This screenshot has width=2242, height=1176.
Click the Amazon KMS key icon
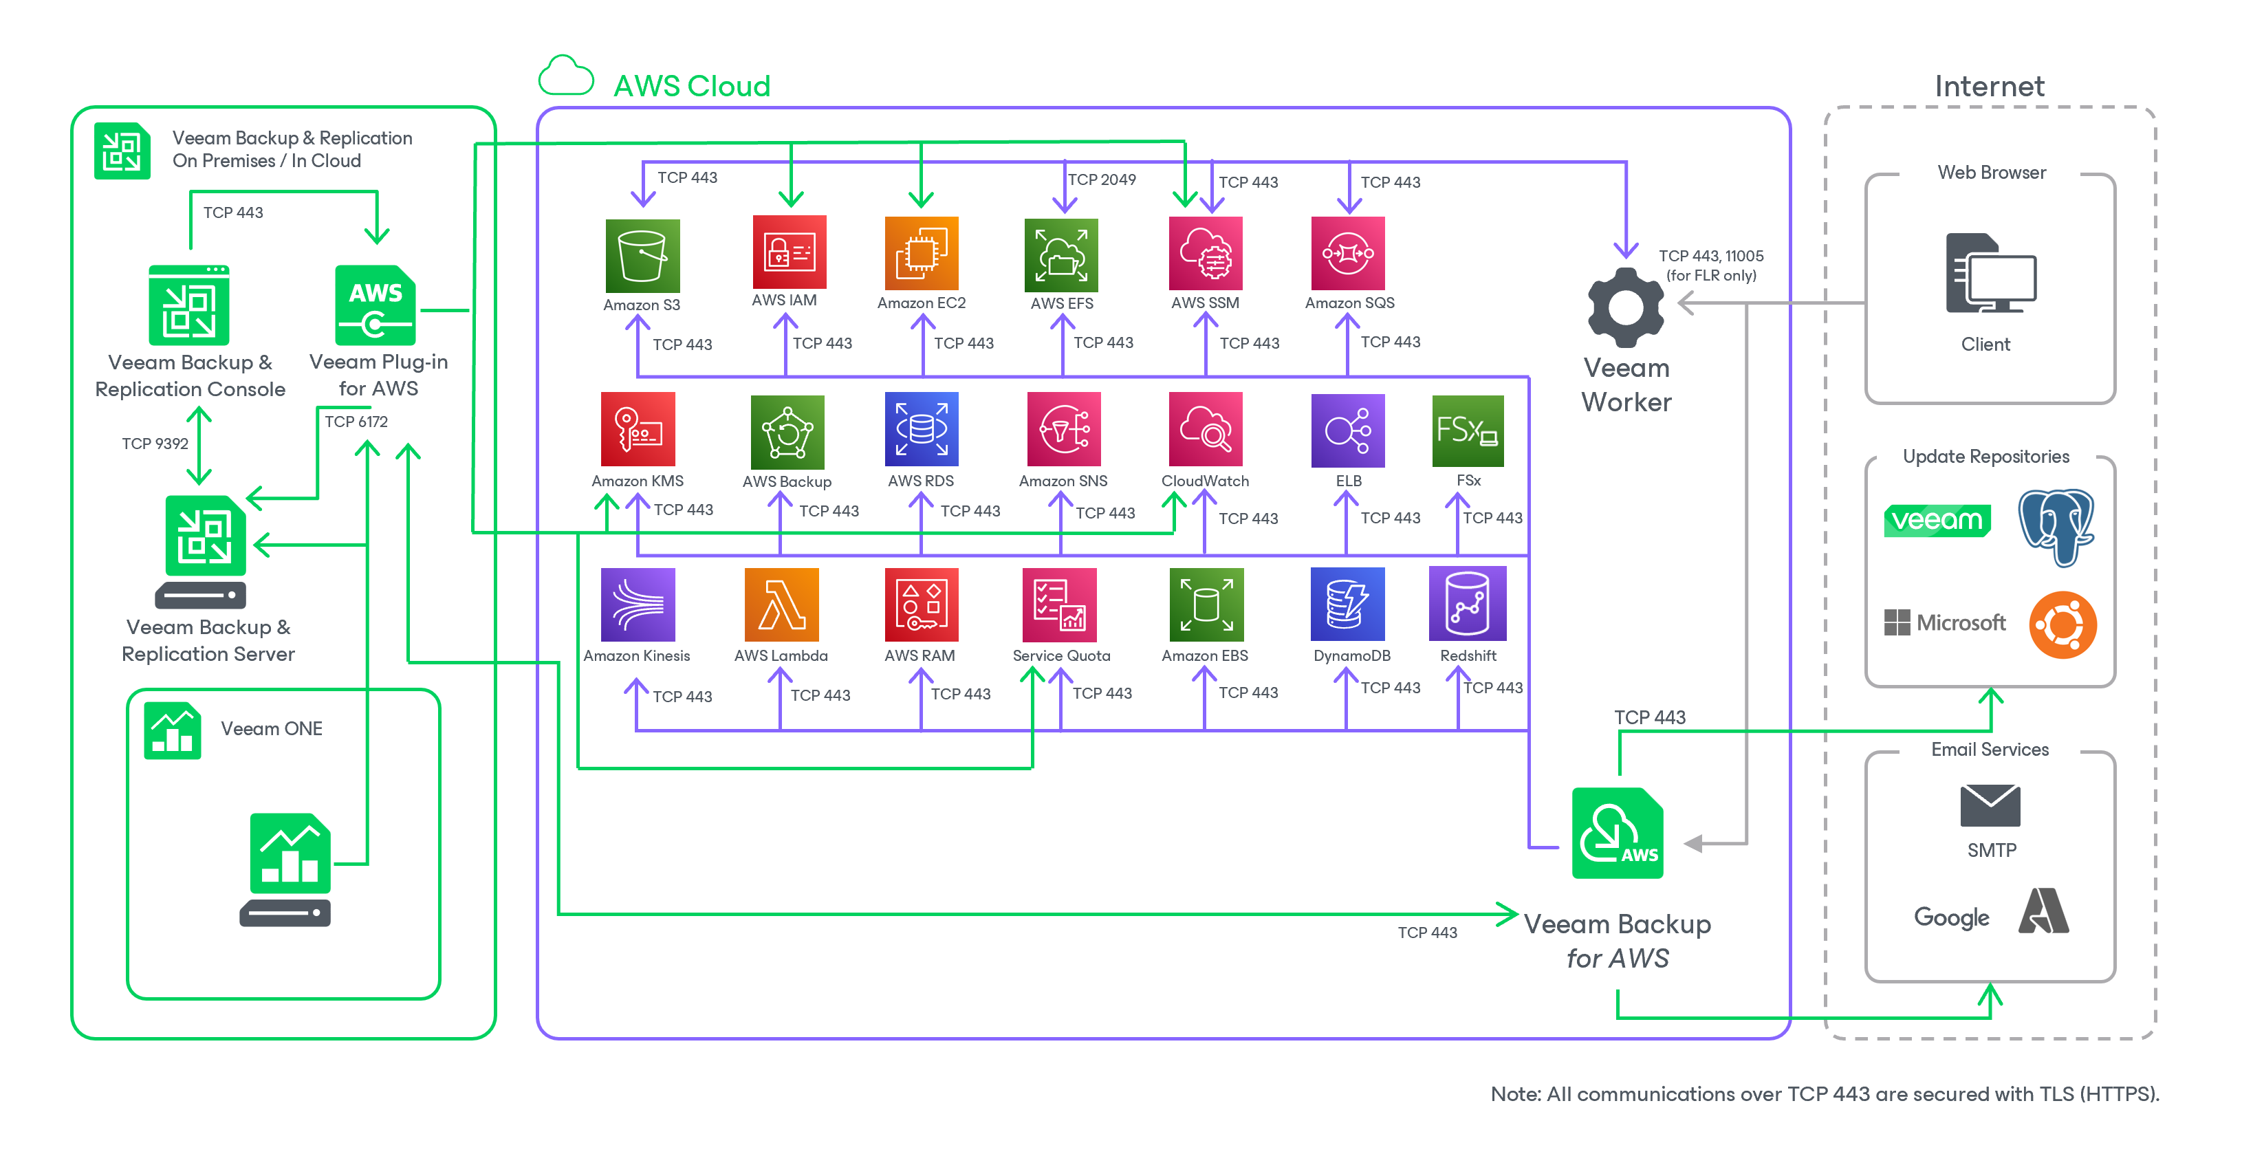[638, 429]
